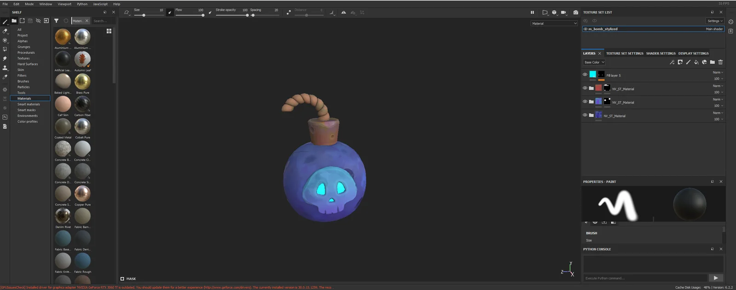
Task: Click the add effect wand icon
Action: [672, 62]
